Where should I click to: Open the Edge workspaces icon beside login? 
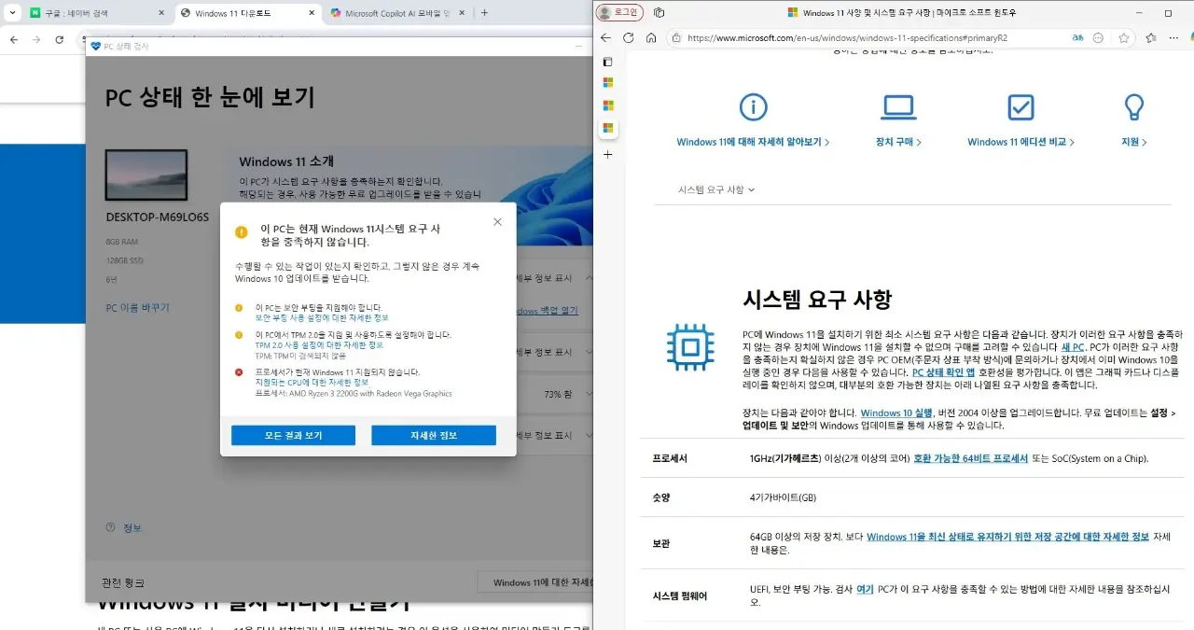[659, 13]
